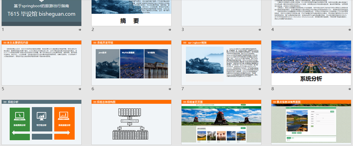The height and width of the screenshot is (146, 353).
Task: Select the 系统开发环境 slide thumbnail
Action: [132, 63]
